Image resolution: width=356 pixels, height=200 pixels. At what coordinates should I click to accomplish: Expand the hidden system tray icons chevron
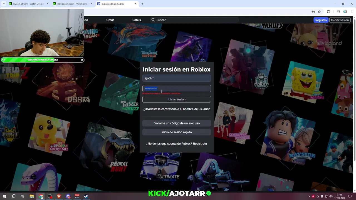[308, 196]
